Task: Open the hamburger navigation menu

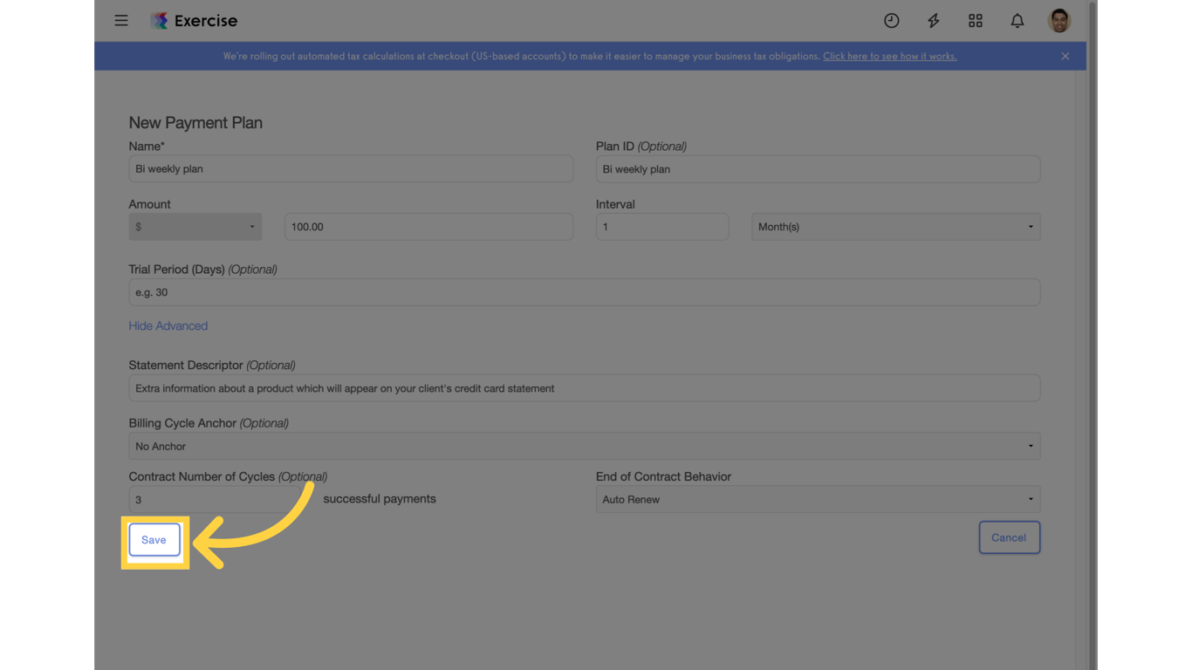Action: coord(121,20)
